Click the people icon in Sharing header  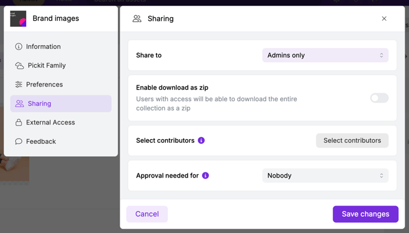137,19
